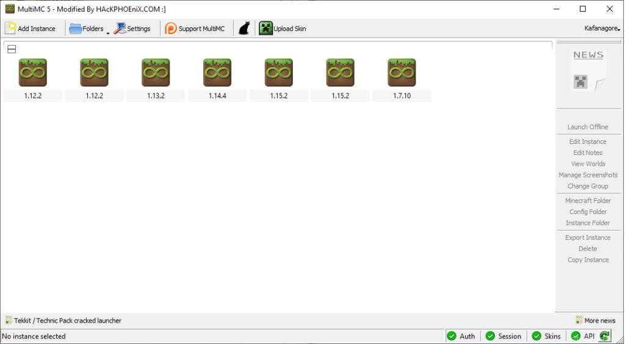The image size is (625, 344).
Task: Open the Folders toolbar button
Action: tap(87, 29)
